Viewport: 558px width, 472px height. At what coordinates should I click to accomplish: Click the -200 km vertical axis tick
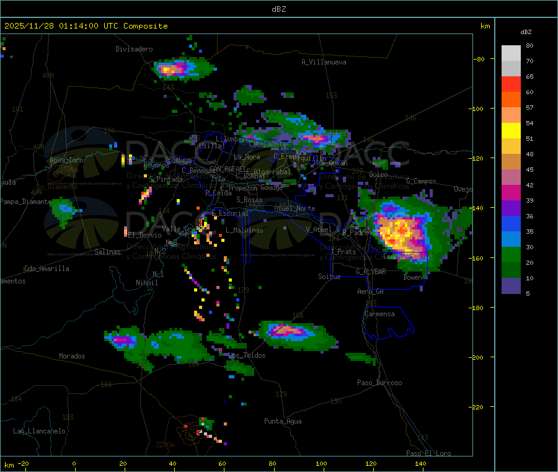pyautogui.click(x=478, y=357)
